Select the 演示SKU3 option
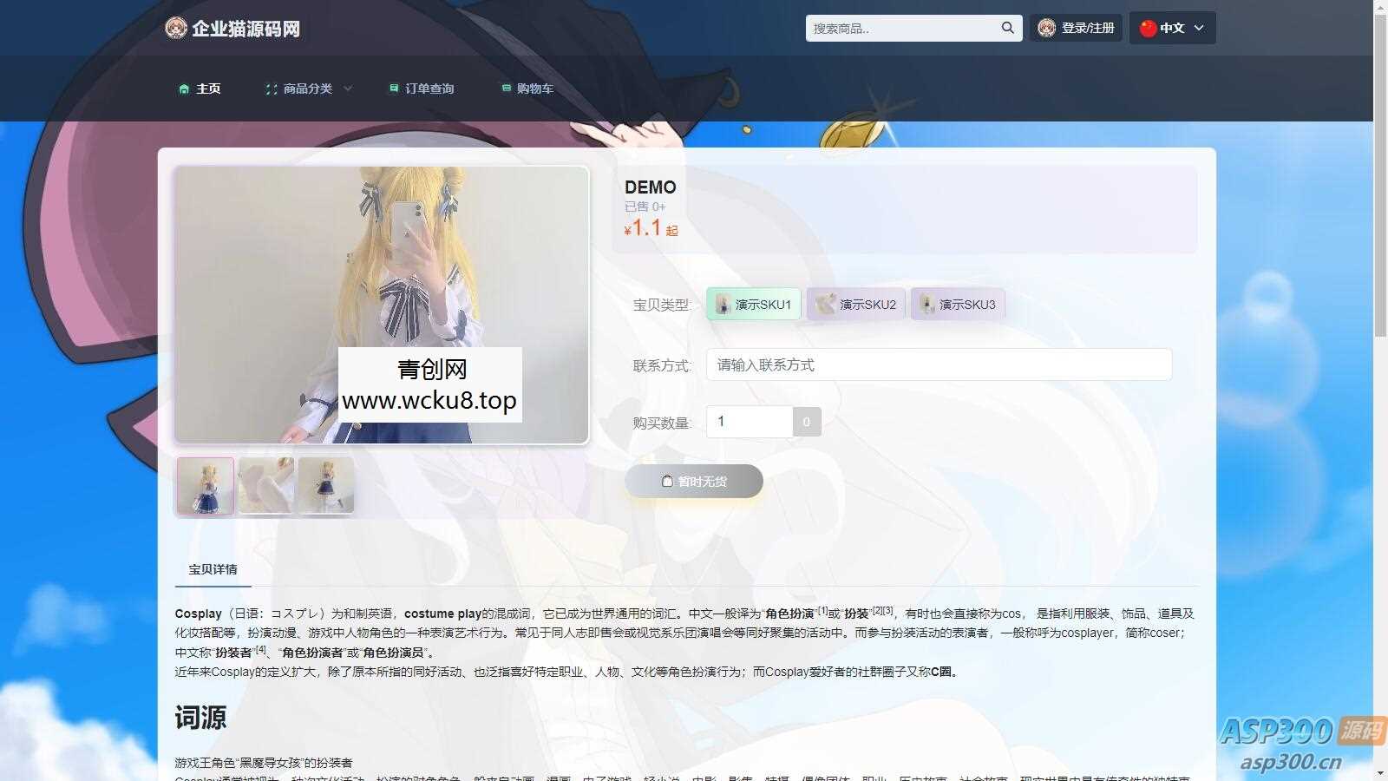 pos(958,304)
